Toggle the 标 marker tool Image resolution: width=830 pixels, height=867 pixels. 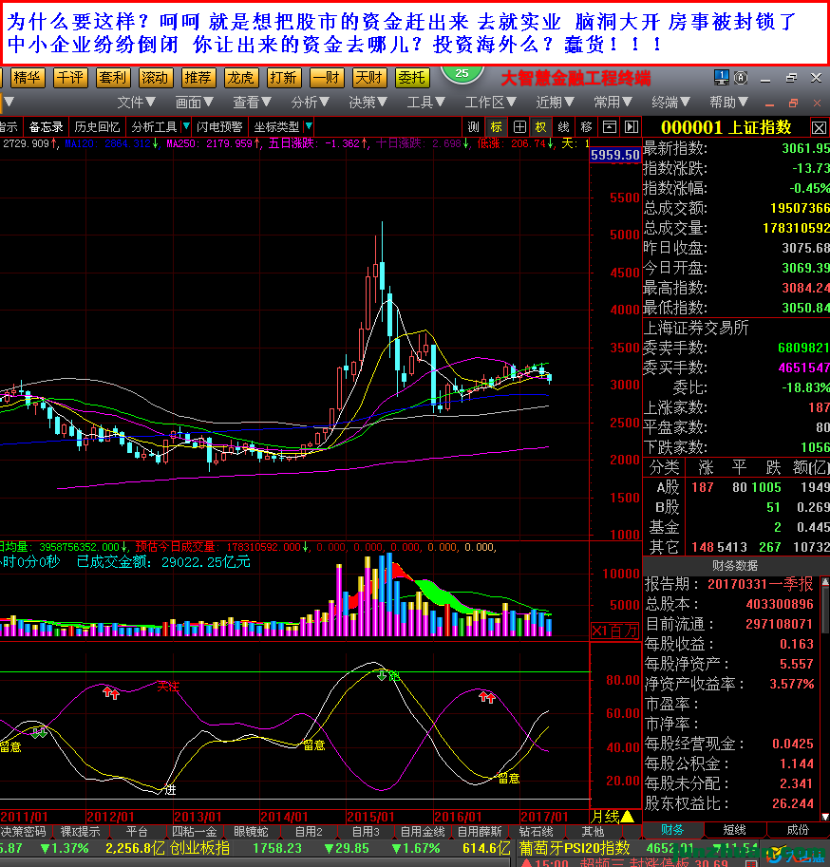[496, 127]
